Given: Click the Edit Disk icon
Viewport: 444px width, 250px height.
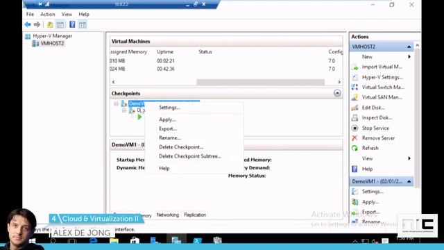Looking at the screenshot, I should click(355, 108).
